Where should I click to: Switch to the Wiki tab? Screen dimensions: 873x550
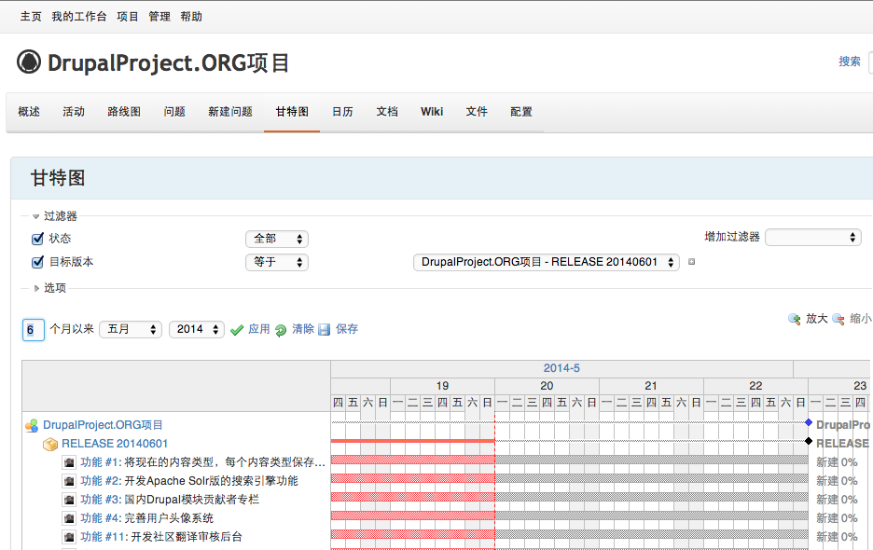tap(432, 112)
